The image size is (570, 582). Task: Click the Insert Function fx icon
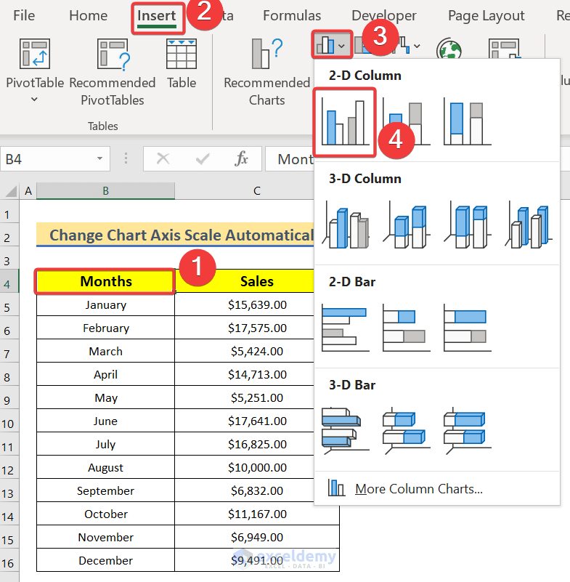pyautogui.click(x=241, y=158)
